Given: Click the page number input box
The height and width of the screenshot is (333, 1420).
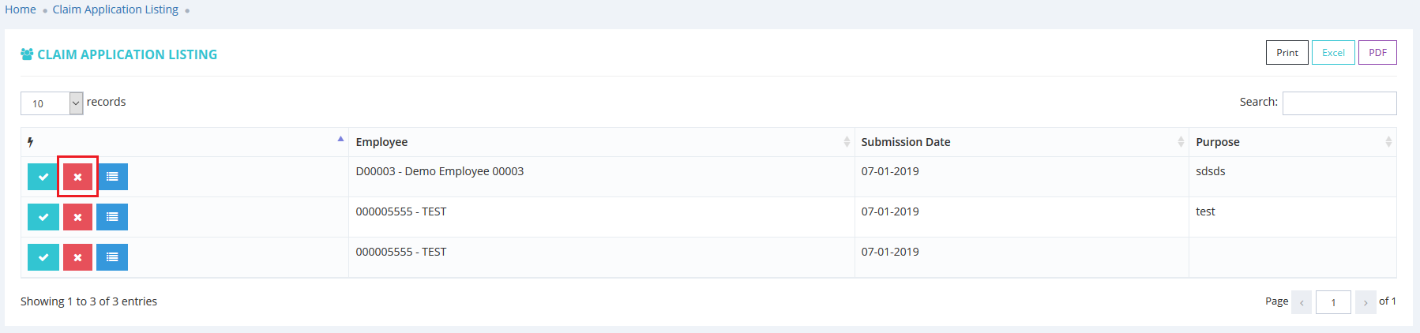Looking at the screenshot, I should tap(1333, 302).
